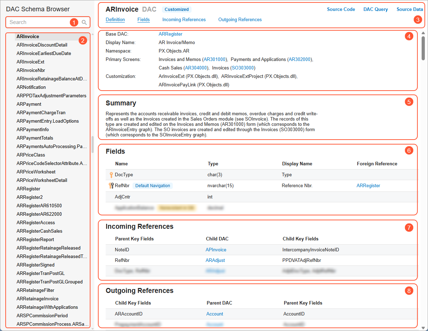Click inside the Search input field
The height and width of the screenshot is (331, 428).
[39, 22]
